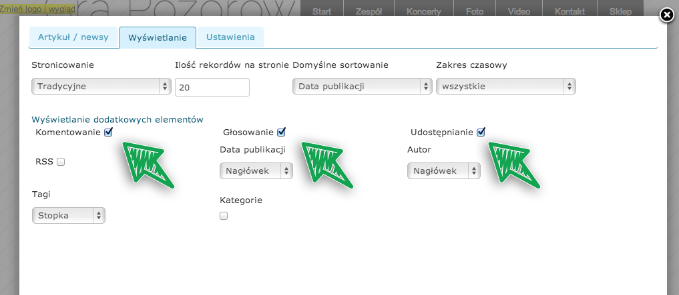
Task: Switch to the Artykuł / newsy tab
Action: pyautogui.click(x=73, y=37)
